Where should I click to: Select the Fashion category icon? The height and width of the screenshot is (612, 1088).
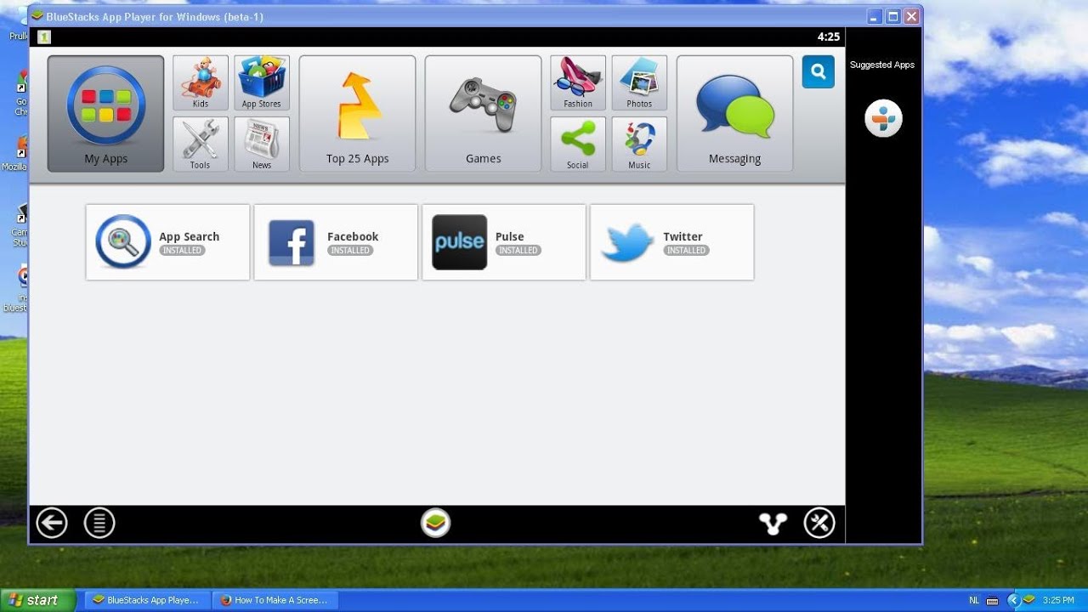coord(578,83)
